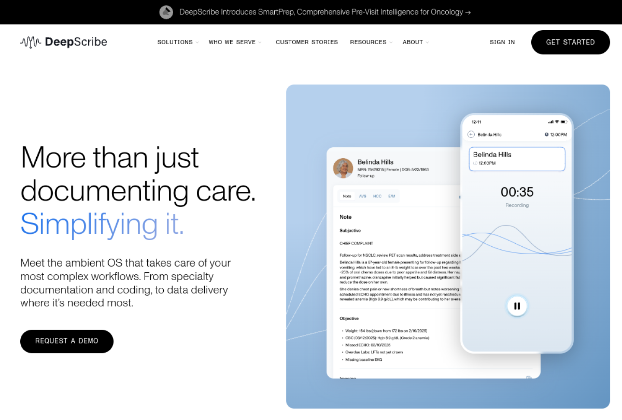Screen dimensions: 622x420
Task: Click the 'Recording' status label
Action: point(517,205)
